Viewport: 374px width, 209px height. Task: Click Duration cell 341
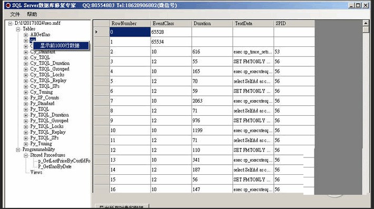(x=212, y=160)
